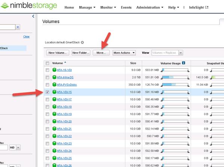
Task: Expand the More Actions dropdown
Action: click(124, 53)
